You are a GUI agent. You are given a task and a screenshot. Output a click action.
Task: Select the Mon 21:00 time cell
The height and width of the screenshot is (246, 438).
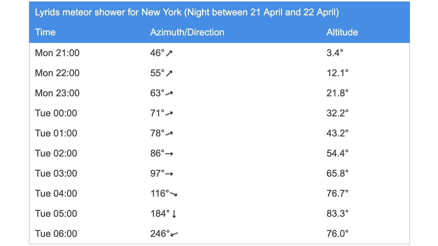[x=57, y=53]
